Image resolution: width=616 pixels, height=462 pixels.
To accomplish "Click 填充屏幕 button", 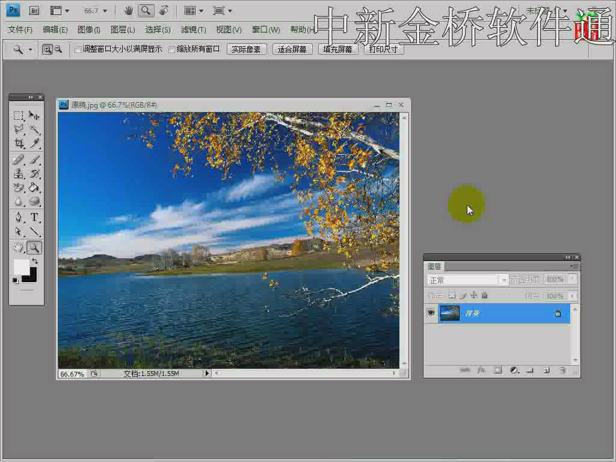I will (337, 49).
